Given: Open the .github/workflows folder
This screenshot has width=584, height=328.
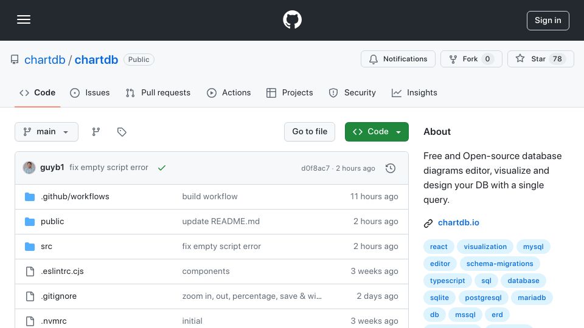Looking at the screenshot, I should [x=75, y=196].
